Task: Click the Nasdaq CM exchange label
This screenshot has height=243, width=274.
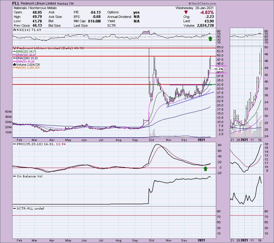Action: [x=65, y=3]
